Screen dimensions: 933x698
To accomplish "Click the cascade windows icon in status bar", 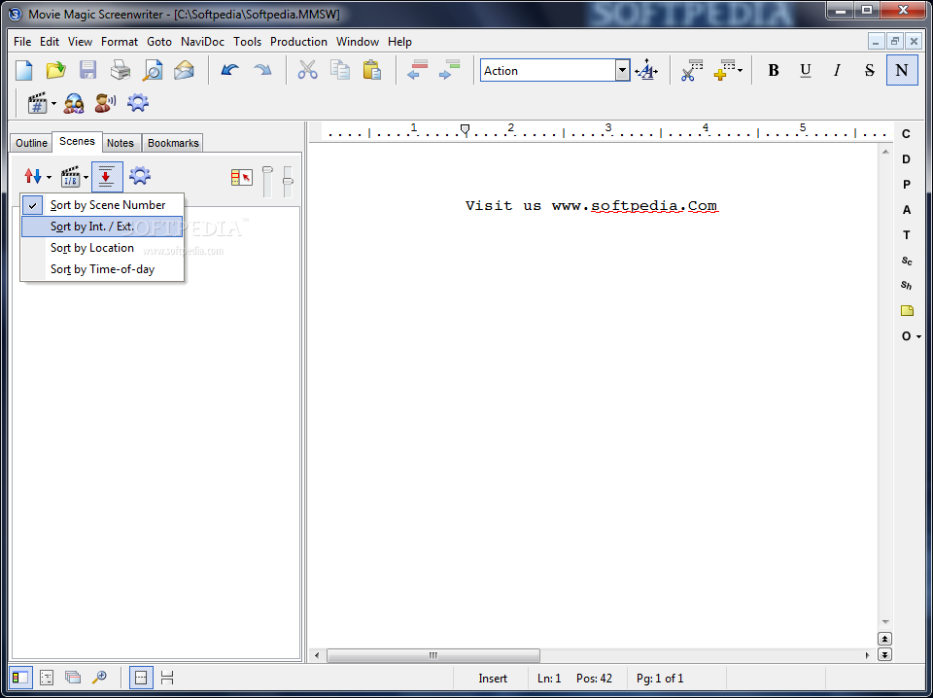I will tap(73, 678).
